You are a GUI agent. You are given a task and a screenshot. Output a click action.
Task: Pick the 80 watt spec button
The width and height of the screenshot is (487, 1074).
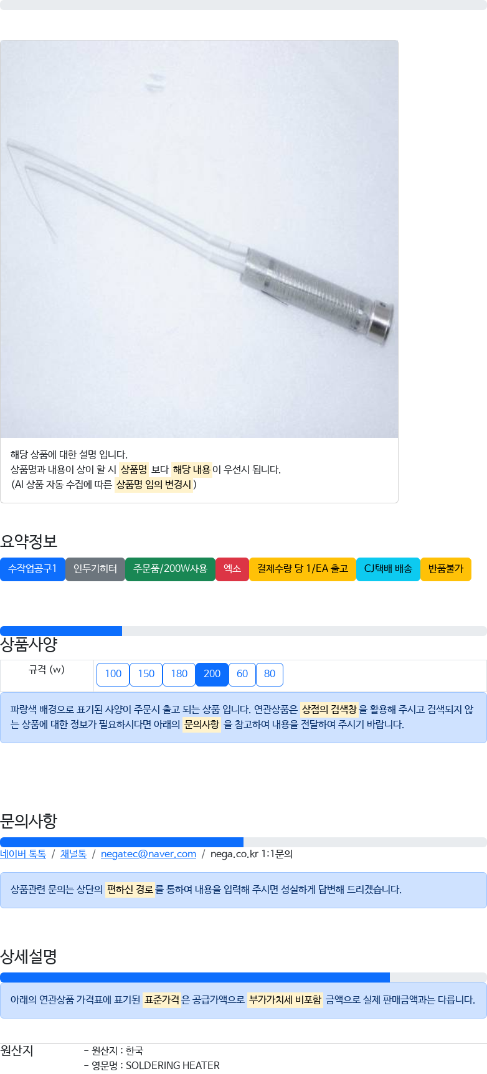point(270,674)
